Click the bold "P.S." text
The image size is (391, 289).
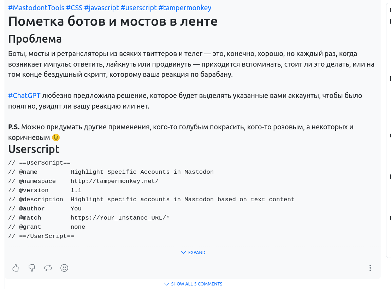point(14,127)
